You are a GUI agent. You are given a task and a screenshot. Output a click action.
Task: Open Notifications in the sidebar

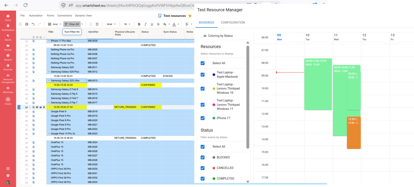(8, 27)
